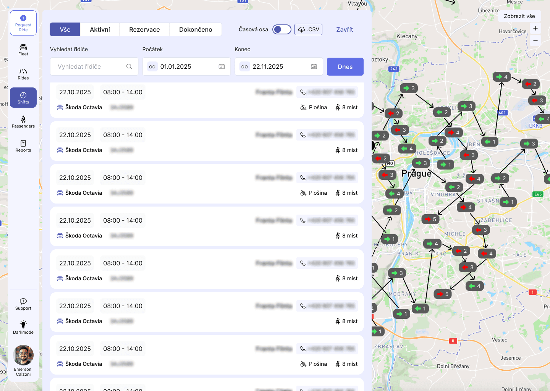Click wheelchair Plošina icon in third card
This screenshot has height=391, width=550.
pyautogui.click(x=303, y=193)
